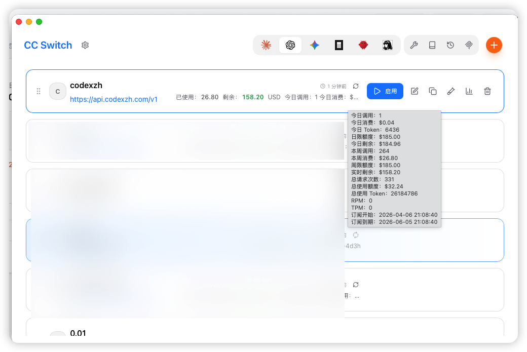This screenshot has width=527, height=352.
Task: Click the green 158.20 remaining value
Action: click(x=253, y=97)
